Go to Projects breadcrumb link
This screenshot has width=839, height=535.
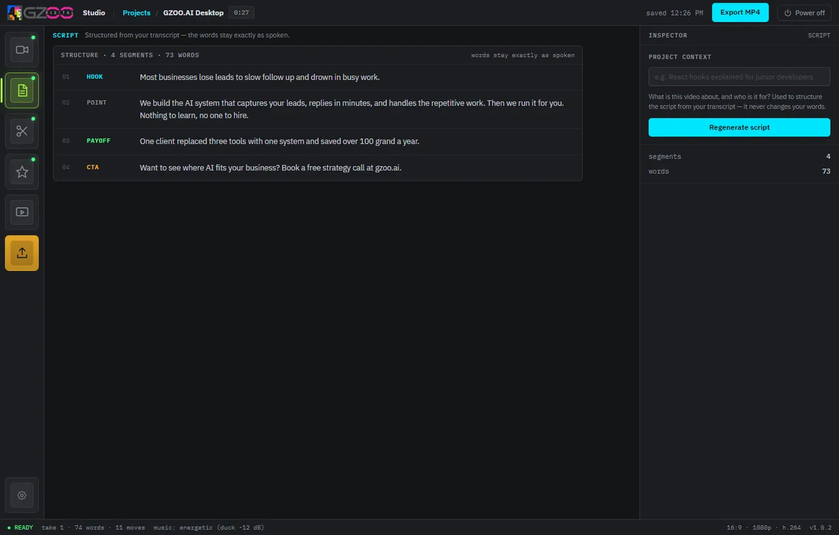(136, 13)
